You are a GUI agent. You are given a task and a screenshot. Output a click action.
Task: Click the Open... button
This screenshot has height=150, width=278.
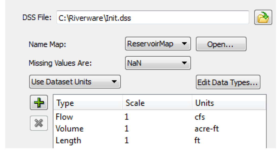pyautogui.click(x=221, y=44)
